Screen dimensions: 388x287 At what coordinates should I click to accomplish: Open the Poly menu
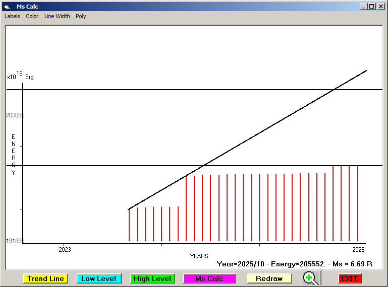tap(81, 16)
